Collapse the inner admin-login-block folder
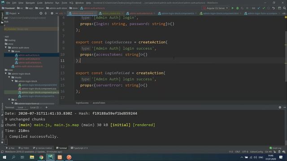 [x=13, y=81]
